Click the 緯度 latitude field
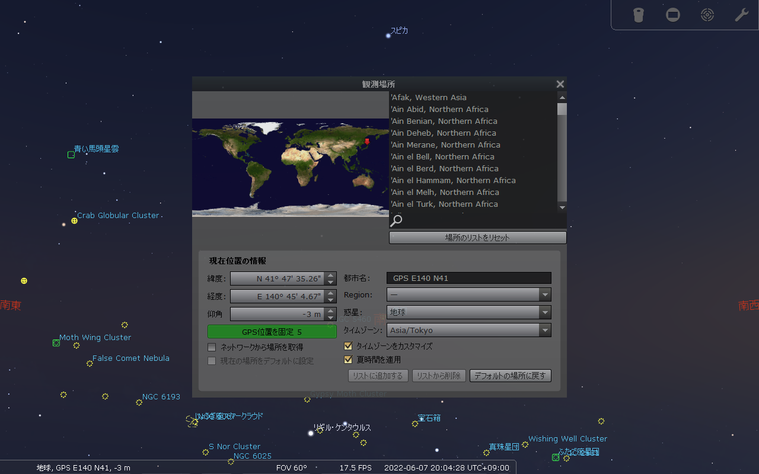Image resolution: width=759 pixels, height=474 pixels. click(x=278, y=278)
